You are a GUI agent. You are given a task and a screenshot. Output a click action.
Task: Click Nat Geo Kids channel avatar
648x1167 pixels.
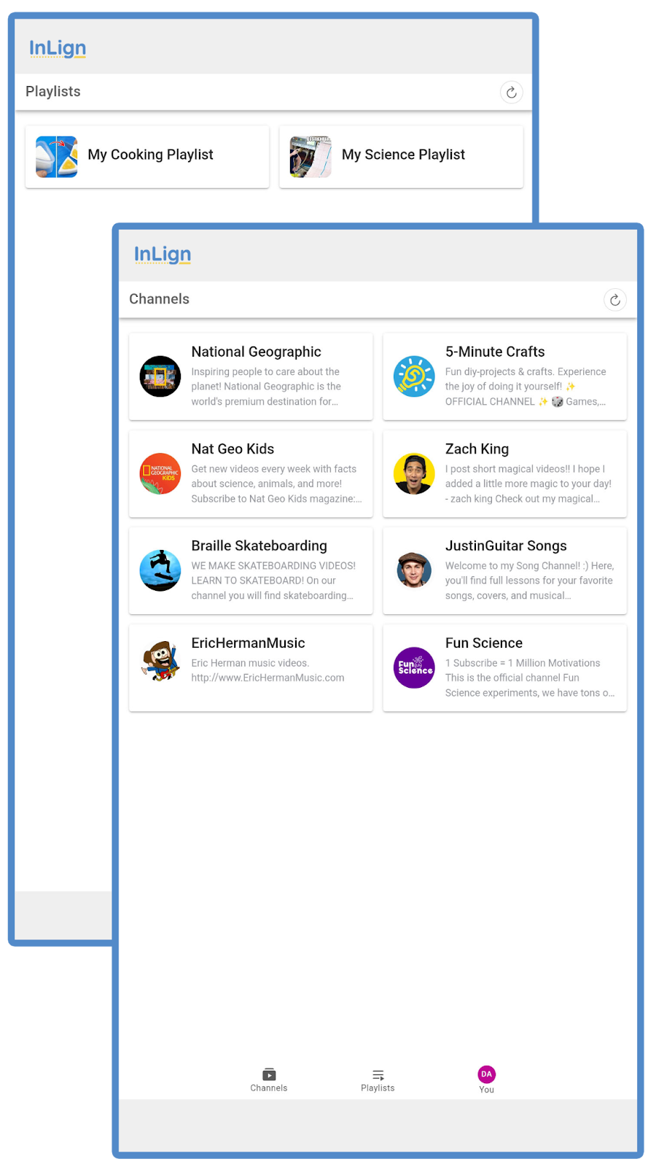click(x=160, y=473)
